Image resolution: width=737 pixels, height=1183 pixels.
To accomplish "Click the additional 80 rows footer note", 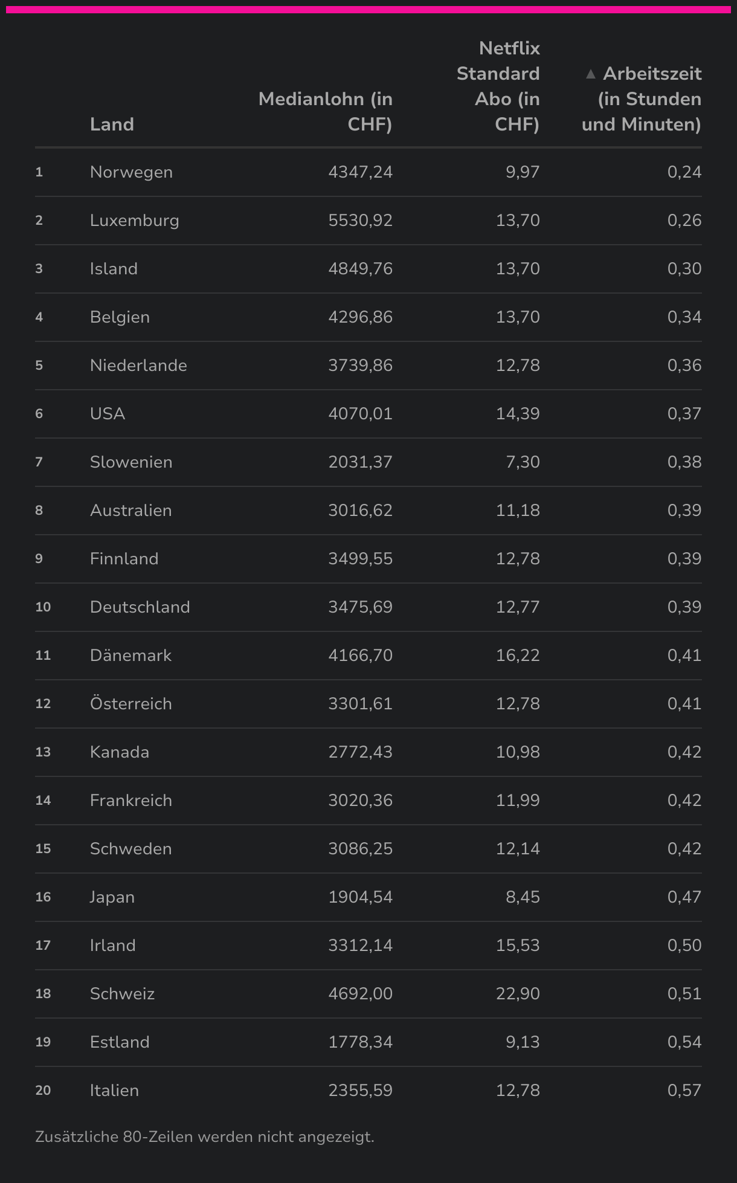I will click(205, 1137).
